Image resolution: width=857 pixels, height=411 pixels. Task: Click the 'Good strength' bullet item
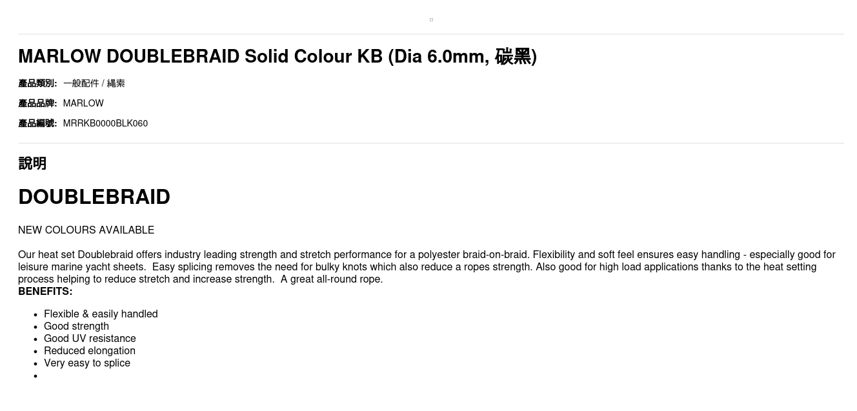[x=76, y=326]
